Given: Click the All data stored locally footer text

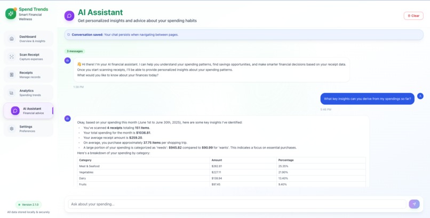Looking at the screenshot, I should click(28, 212).
